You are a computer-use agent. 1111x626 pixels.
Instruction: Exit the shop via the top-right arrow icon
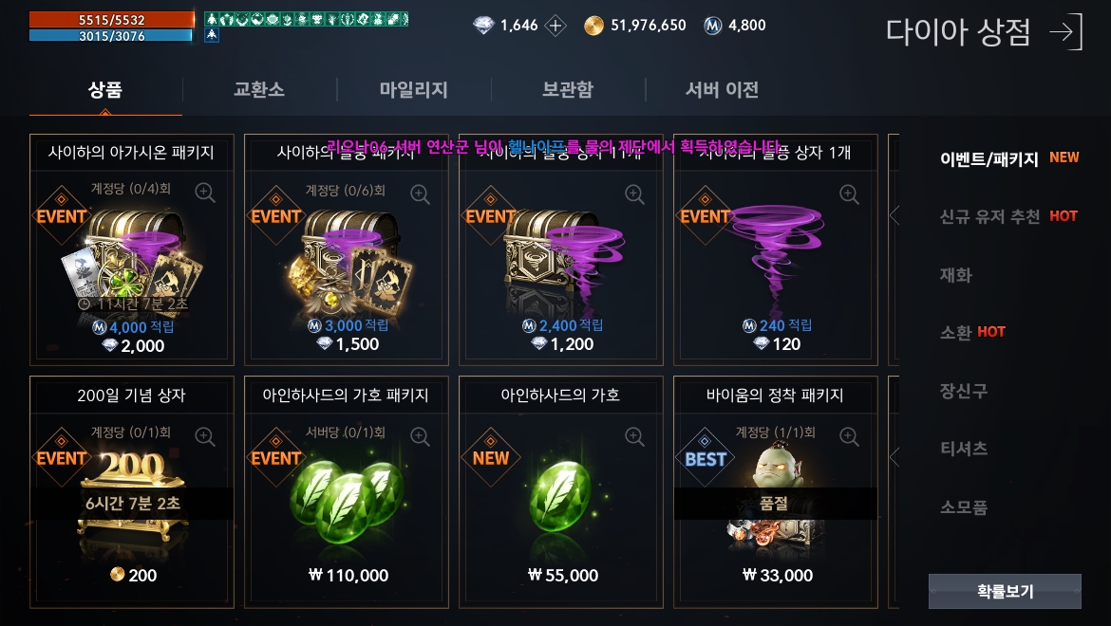[1065, 32]
